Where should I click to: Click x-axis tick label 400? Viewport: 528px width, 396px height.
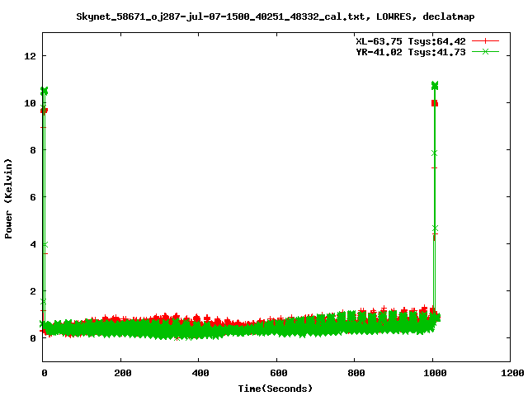(200, 373)
